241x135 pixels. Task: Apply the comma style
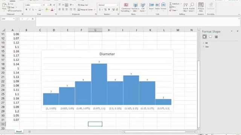[x=109, y=10]
